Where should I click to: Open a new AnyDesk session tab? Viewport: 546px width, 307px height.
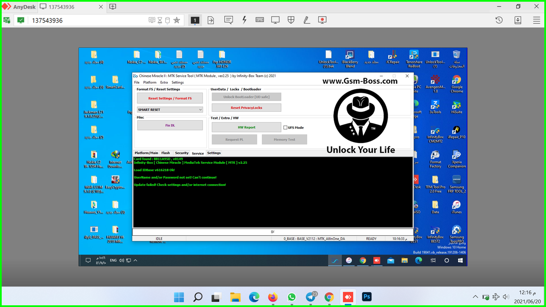pyautogui.click(x=113, y=7)
